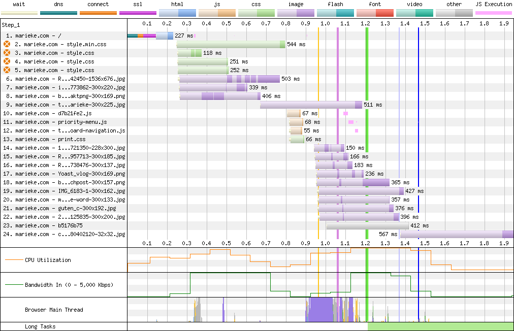
Task: Open the Yoast_vlog-300x169.png request entry
Action: click(70, 174)
